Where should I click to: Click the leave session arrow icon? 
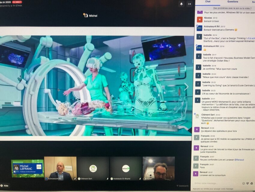(190, 4)
